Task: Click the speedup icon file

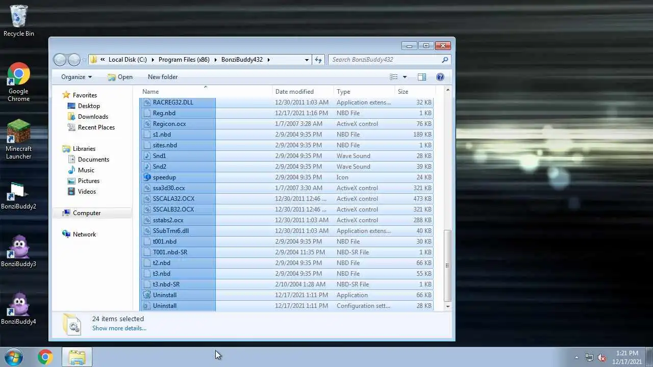Action: coord(147,177)
